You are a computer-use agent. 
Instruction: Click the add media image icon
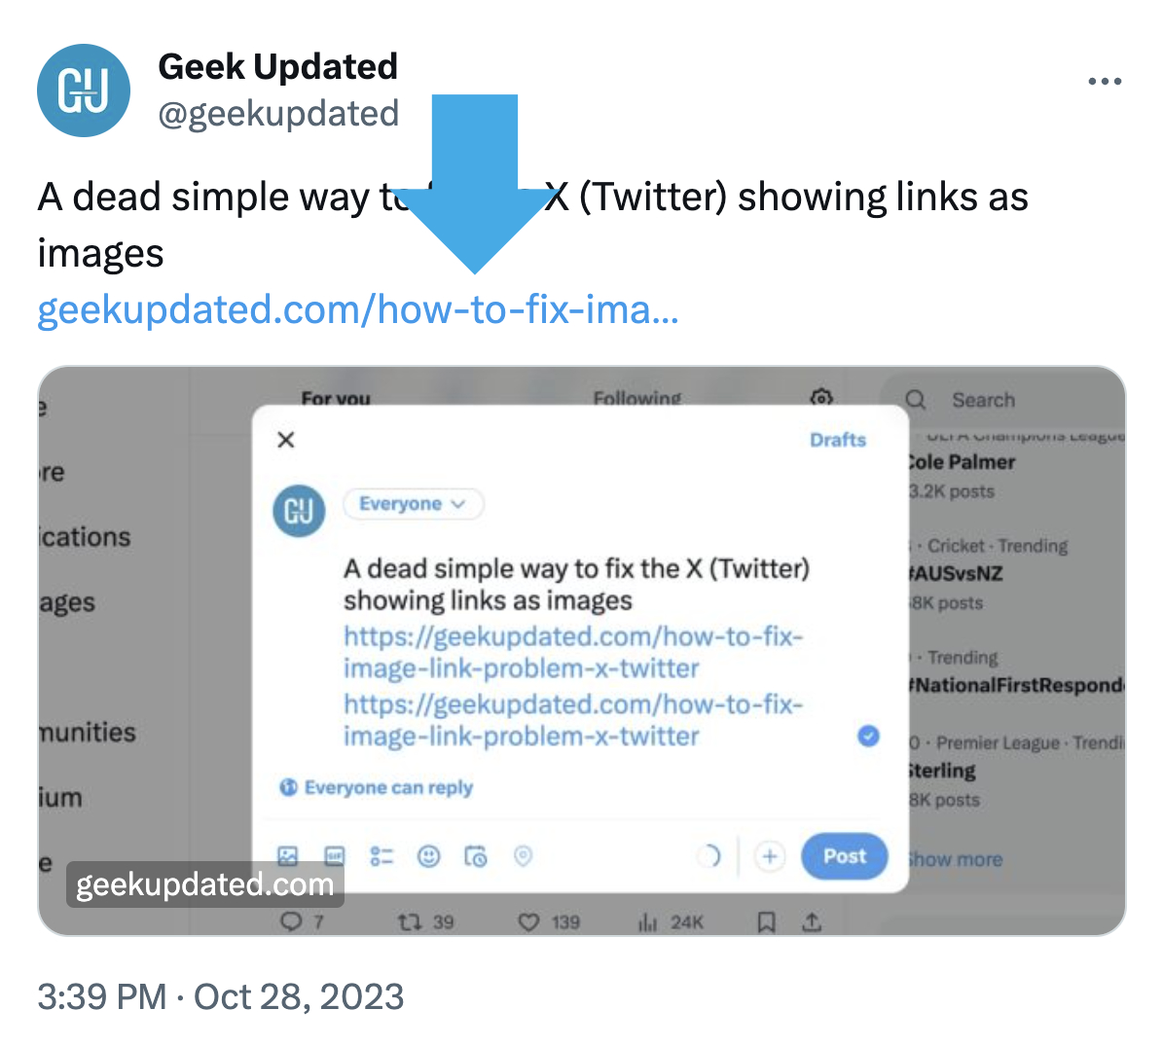(x=288, y=856)
